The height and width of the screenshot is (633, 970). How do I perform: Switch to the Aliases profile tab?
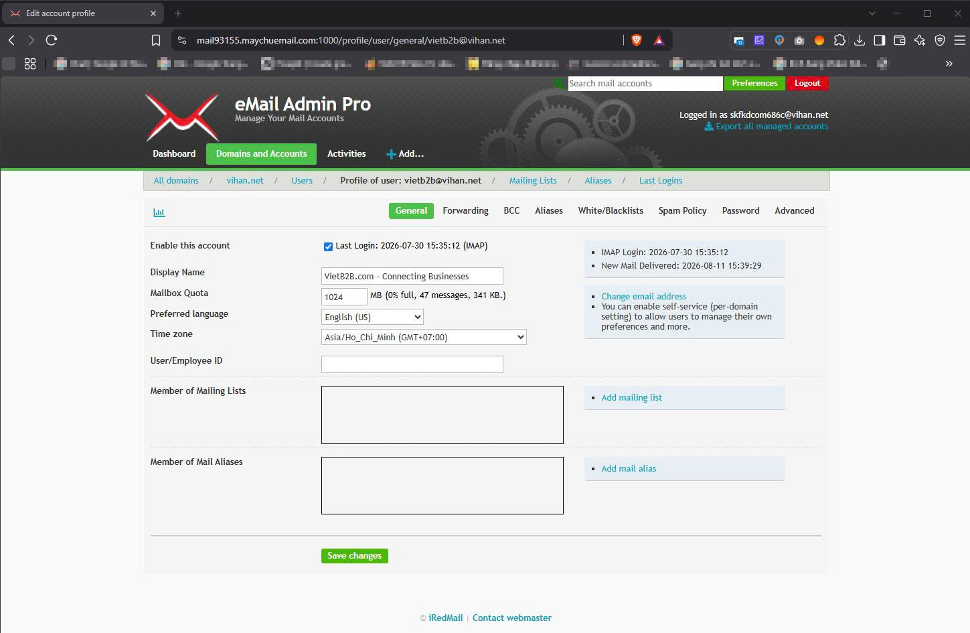coord(549,211)
